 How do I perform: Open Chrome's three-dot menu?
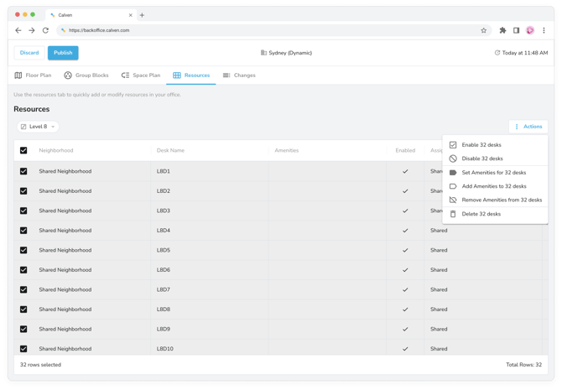click(x=544, y=30)
